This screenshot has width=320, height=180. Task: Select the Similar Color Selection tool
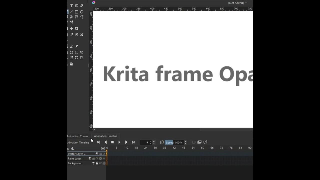[x=71, y=58]
